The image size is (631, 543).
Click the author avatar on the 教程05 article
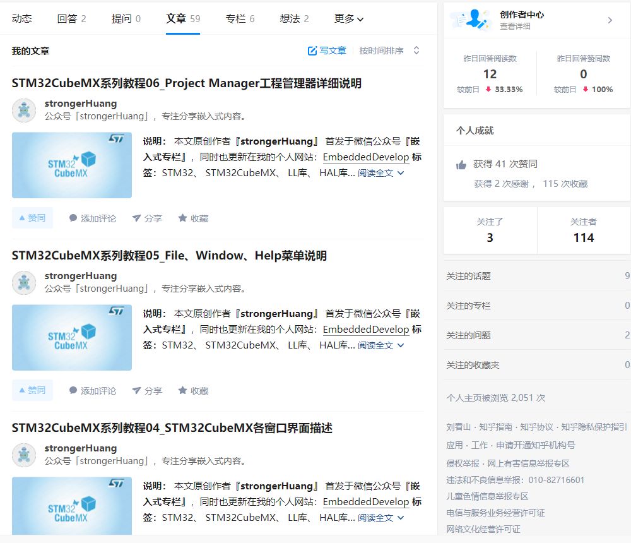(x=24, y=282)
